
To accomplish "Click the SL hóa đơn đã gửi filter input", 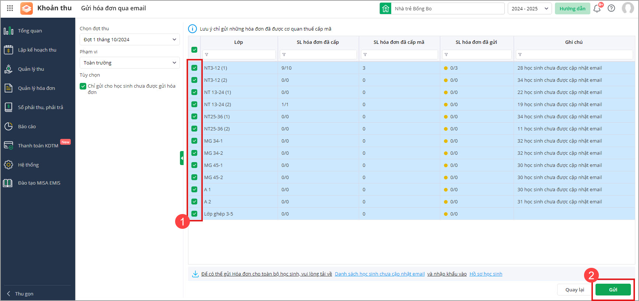I will (x=477, y=55).
